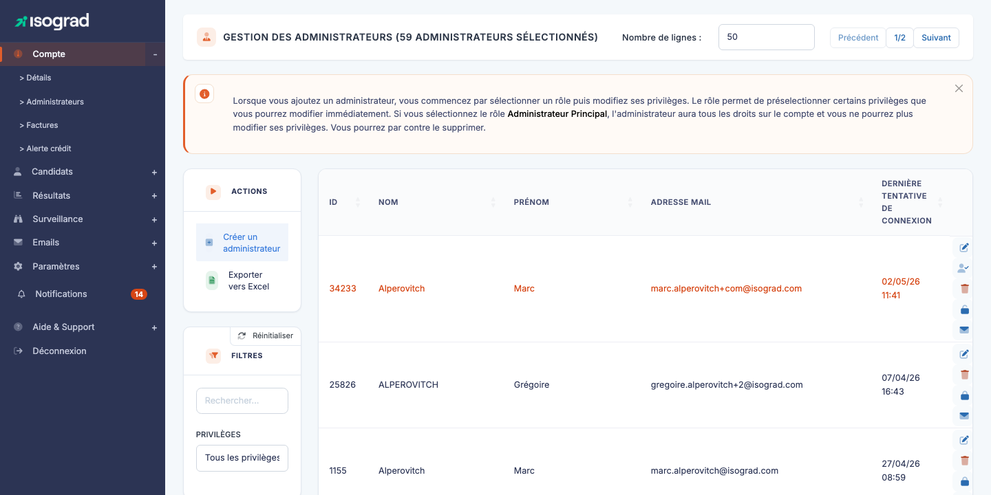Click the date 27/04/26 08:59

tap(901, 471)
